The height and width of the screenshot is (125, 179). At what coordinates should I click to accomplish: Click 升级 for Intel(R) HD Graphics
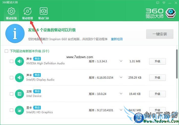158,110
